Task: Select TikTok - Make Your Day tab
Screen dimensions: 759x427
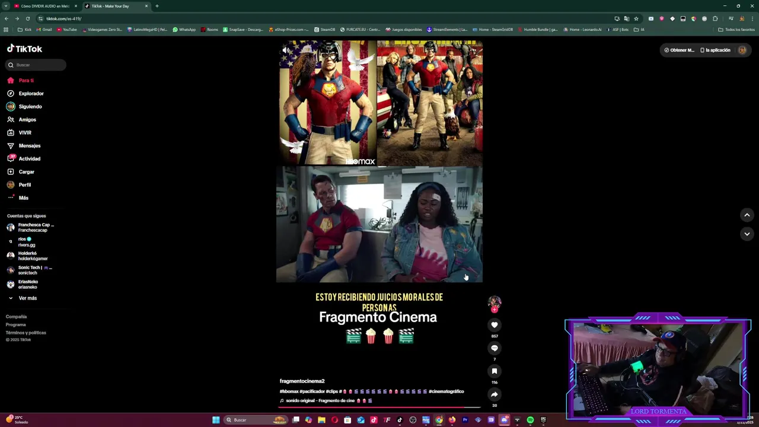Action: pyautogui.click(x=116, y=6)
